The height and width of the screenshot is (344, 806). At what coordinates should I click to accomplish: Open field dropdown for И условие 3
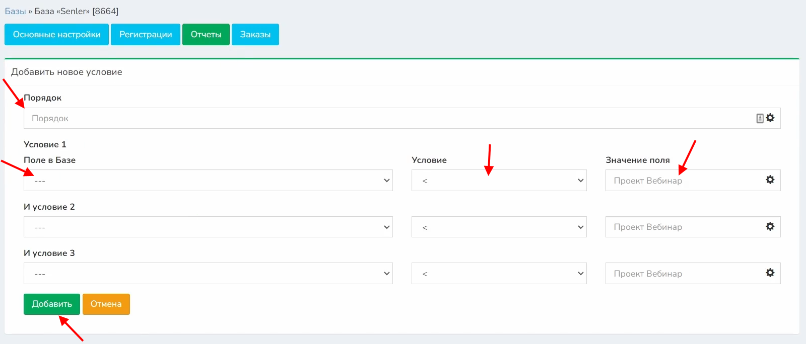[208, 274]
